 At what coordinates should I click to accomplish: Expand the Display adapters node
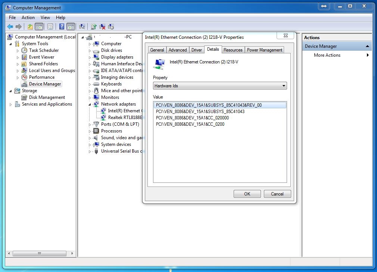90,57
